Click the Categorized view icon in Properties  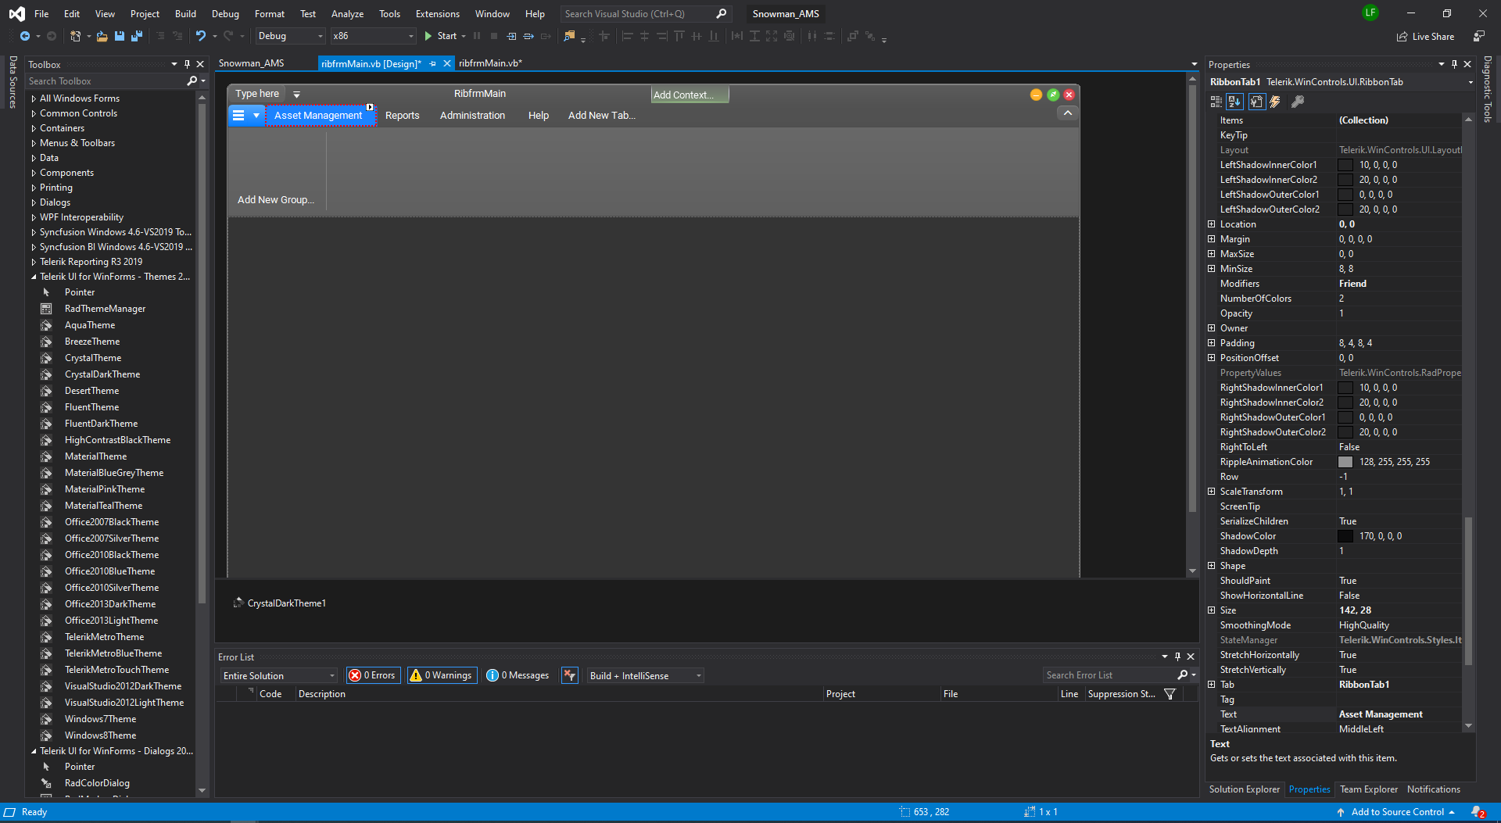[1216, 102]
